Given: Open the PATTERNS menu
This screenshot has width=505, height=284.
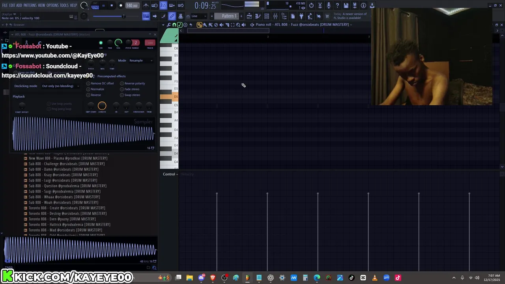Looking at the screenshot, I should tap(30, 6).
